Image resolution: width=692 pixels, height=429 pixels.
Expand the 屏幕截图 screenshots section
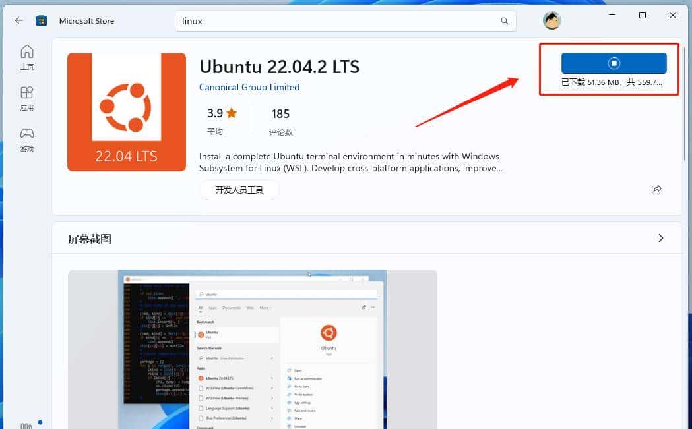(660, 238)
